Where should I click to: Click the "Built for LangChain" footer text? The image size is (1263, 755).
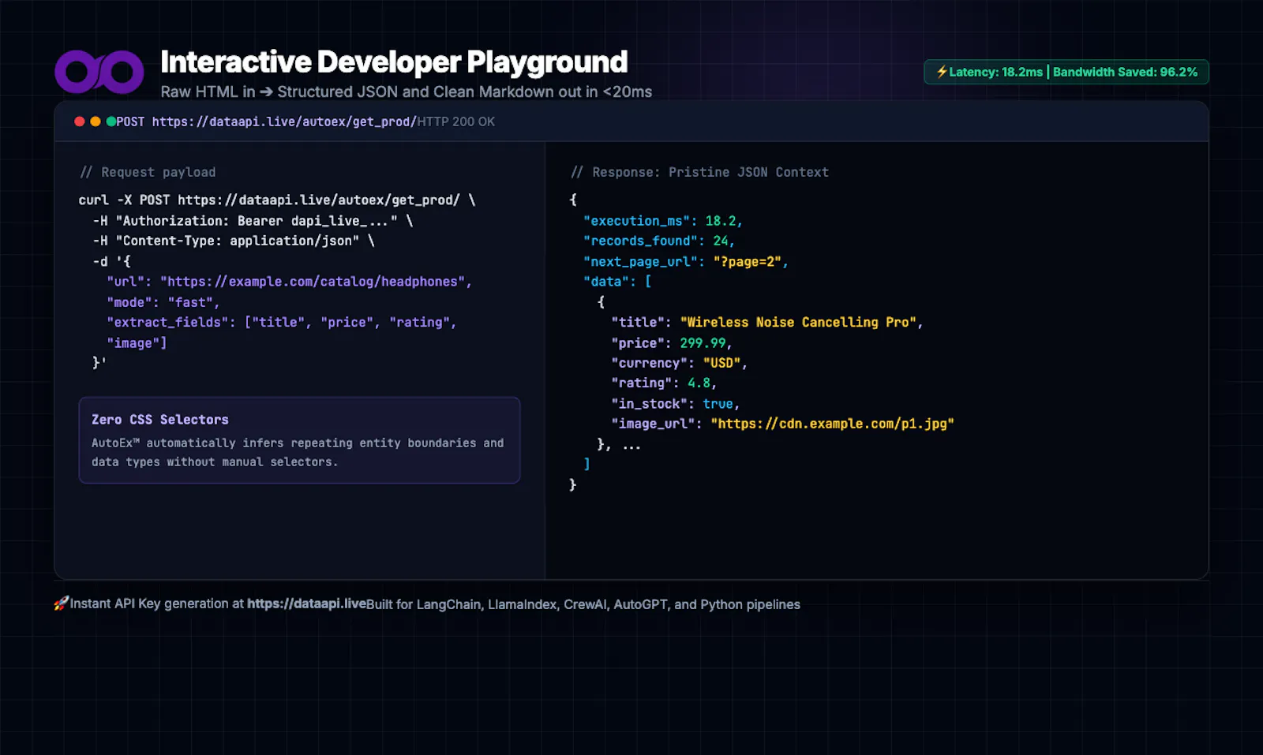coord(583,604)
